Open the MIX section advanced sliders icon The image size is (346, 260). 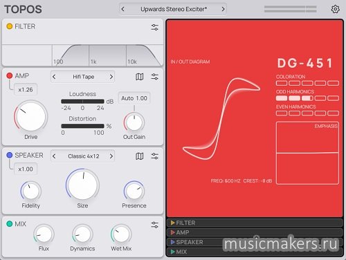(x=154, y=225)
